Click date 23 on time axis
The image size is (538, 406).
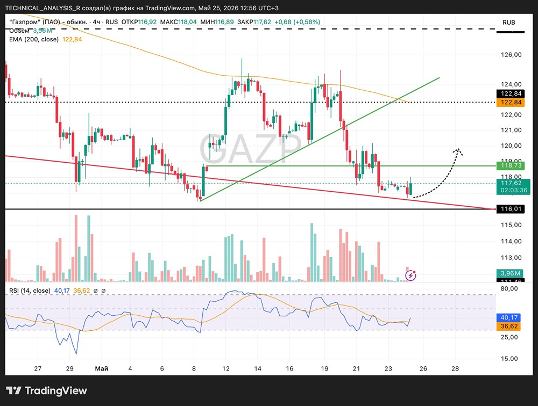pyautogui.click(x=388, y=368)
